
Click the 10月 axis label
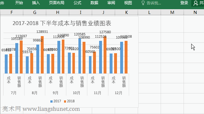point(76,93)
